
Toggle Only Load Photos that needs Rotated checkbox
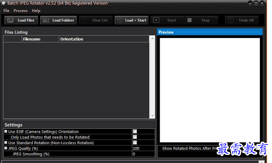click(135, 137)
